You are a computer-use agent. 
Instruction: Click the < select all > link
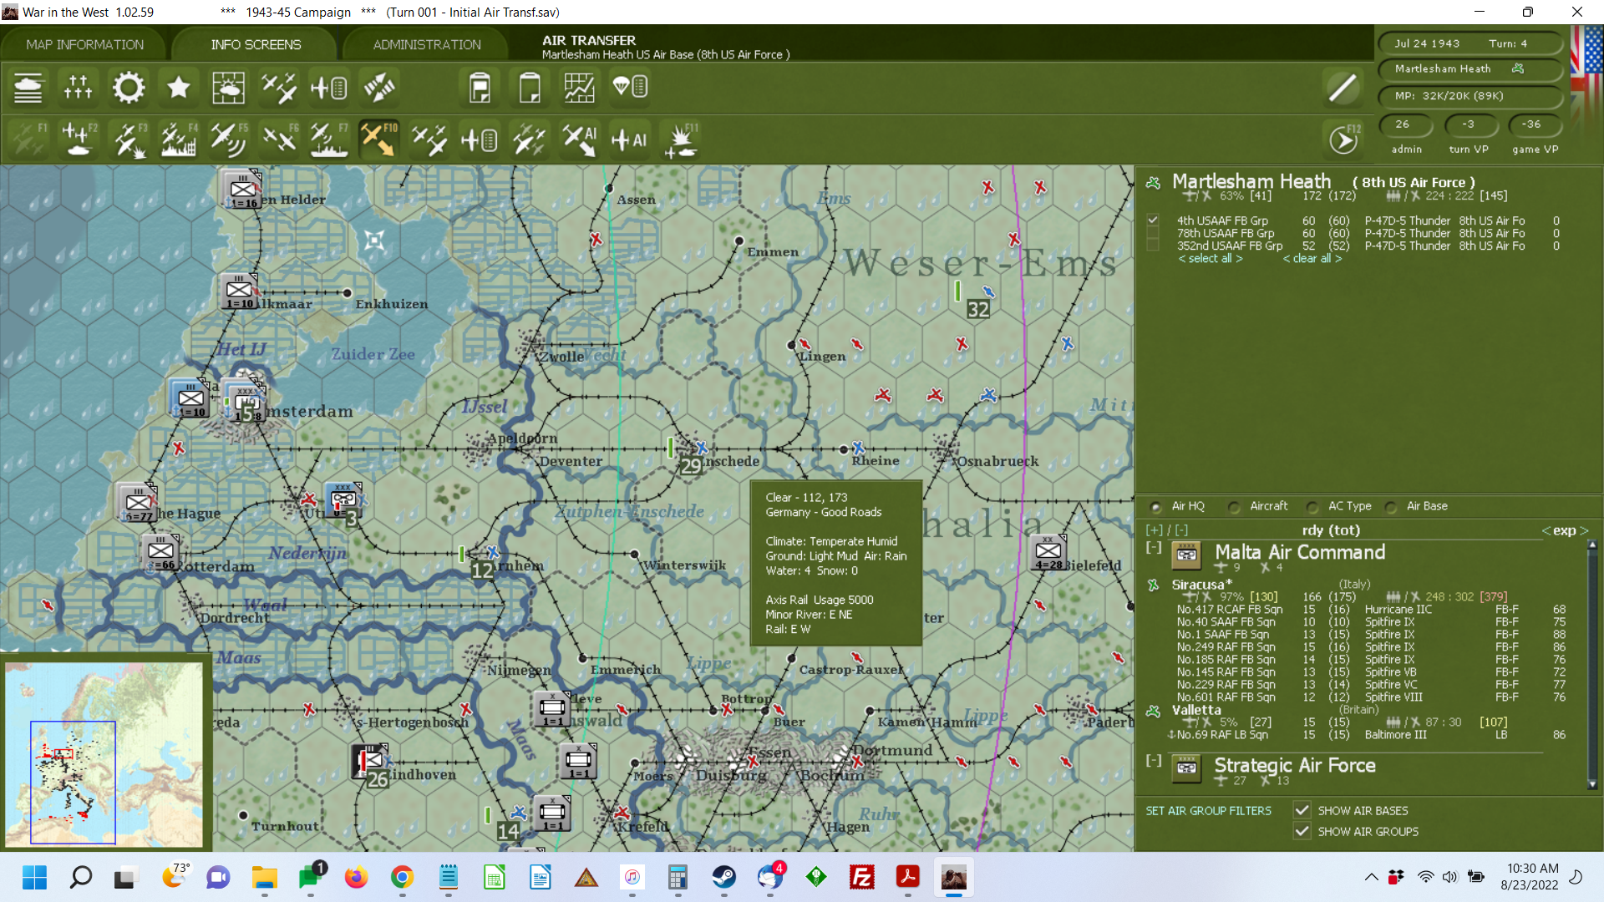click(1210, 259)
